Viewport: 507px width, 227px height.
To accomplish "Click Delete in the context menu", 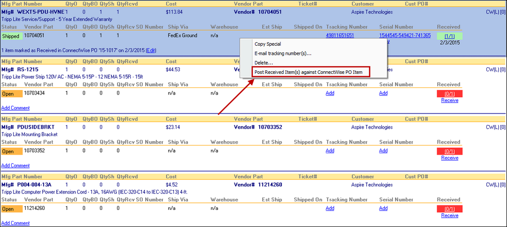I will [x=264, y=63].
